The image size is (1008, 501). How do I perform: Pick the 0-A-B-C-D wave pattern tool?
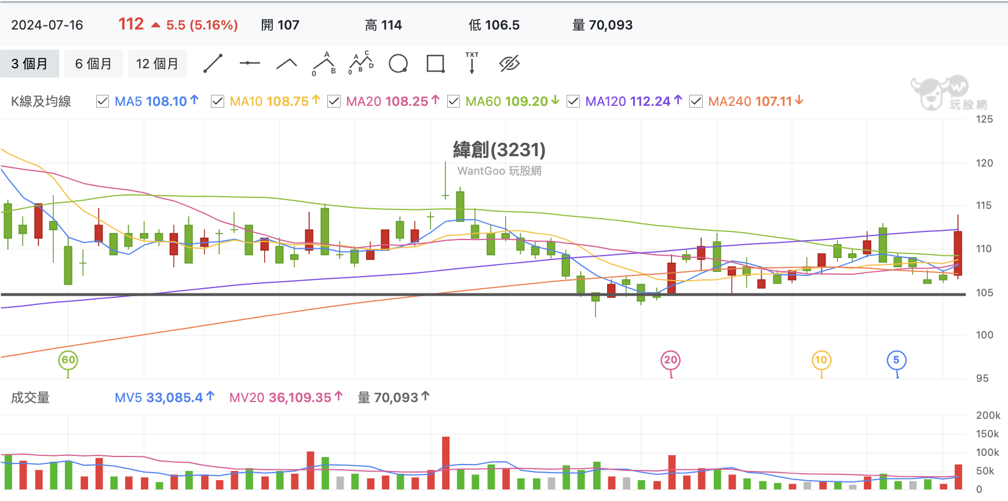tap(361, 64)
